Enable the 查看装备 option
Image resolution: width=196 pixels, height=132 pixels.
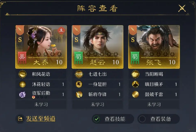pyautogui.click(x=142, y=119)
